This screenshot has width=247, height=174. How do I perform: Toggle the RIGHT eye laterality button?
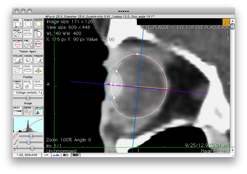click(x=39, y=44)
